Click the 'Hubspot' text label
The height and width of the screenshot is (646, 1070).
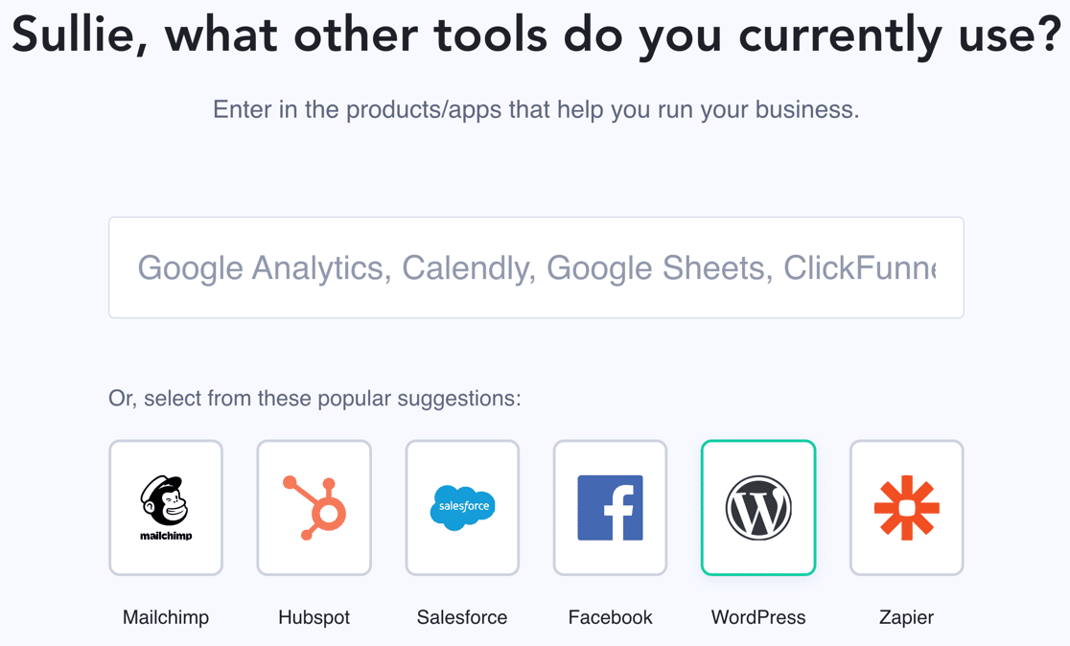pyautogui.click(x=314, y=617)
